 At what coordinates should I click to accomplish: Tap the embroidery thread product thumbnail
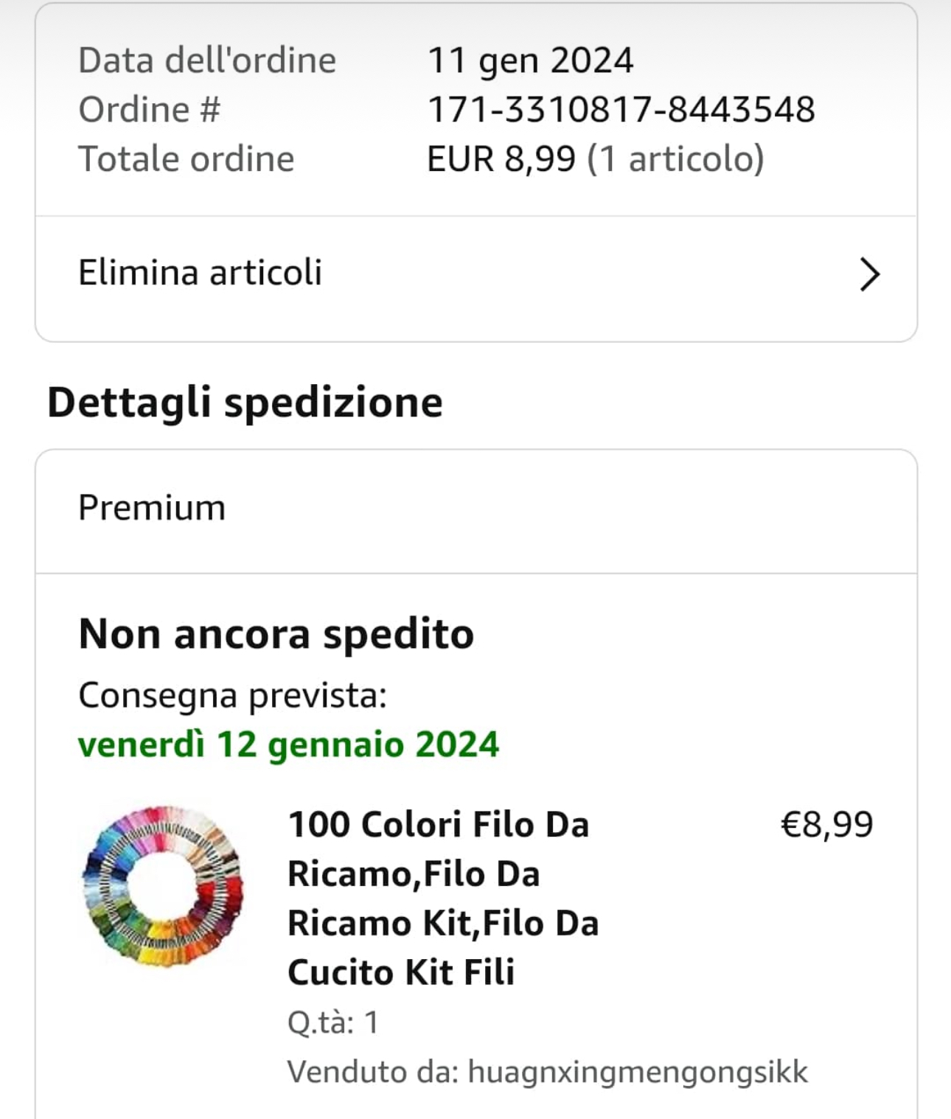[x=162, y=885]
